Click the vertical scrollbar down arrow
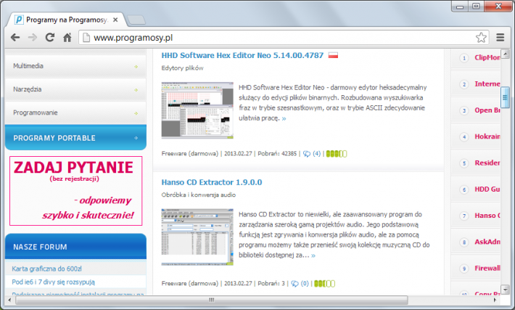Screen dimensions: 515x310 (x=505, y=290)
